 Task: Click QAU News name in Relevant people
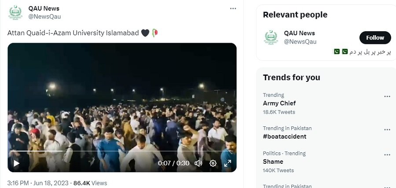pyautogui.click(x=299, y=33)
